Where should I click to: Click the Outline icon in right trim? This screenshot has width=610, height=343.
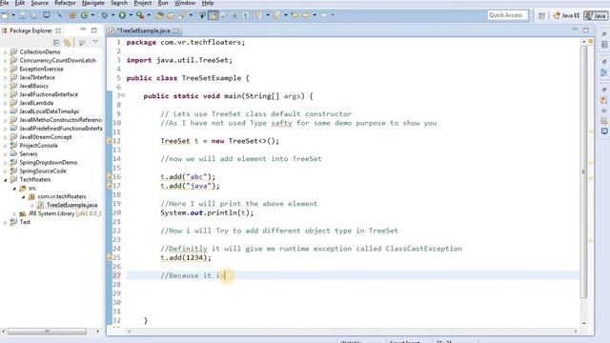603,72
